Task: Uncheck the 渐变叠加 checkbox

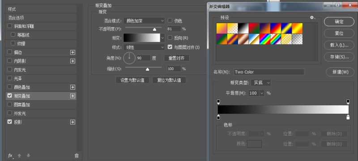Action: (x=9, y=96)
